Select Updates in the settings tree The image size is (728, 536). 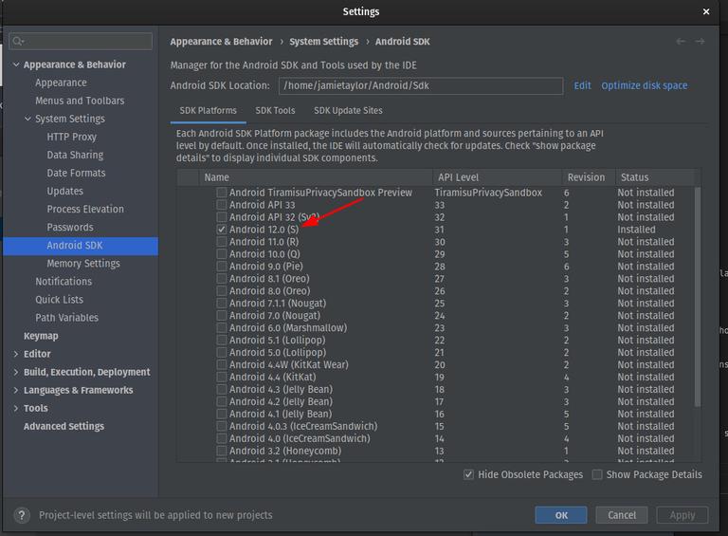click(x=65, y=192)
